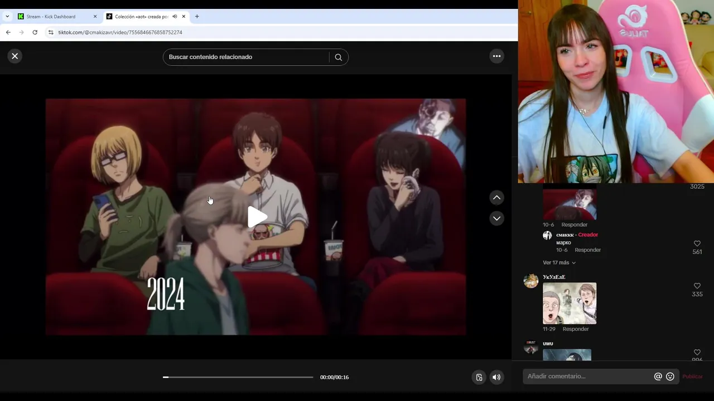This screenshot has width=714, height=401.
Task: Open the top comment image thumbnail
Action: click(570, 202)
